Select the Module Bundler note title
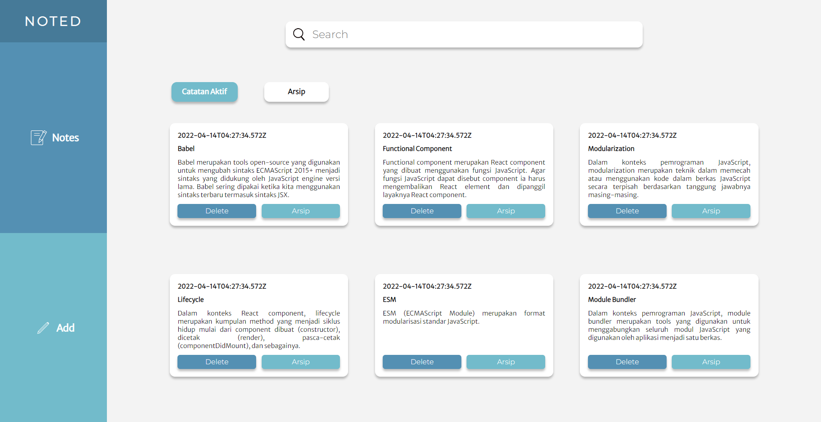The height and width of the screenshot is (422, 821). point(612,299)
